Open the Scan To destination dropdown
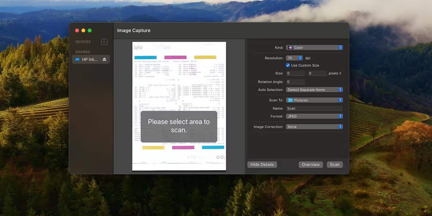The width and height of the screenshot is (432, 216). (x=314, y=100)
